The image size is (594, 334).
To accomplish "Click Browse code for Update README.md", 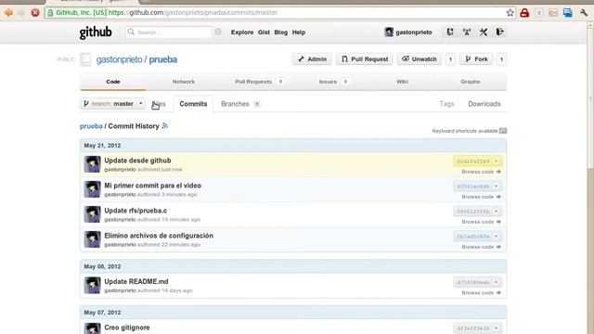I will [x=481, y=293].
